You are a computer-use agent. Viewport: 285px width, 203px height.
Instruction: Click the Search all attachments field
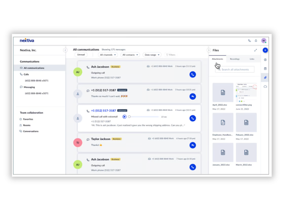235,70
